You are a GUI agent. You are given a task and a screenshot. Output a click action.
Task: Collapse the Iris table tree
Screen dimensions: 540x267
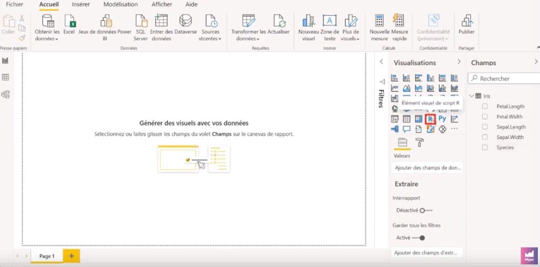click(x=471, y=96)
